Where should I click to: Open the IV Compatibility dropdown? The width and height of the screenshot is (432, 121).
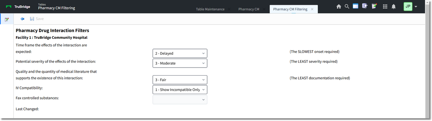point(180,89)
